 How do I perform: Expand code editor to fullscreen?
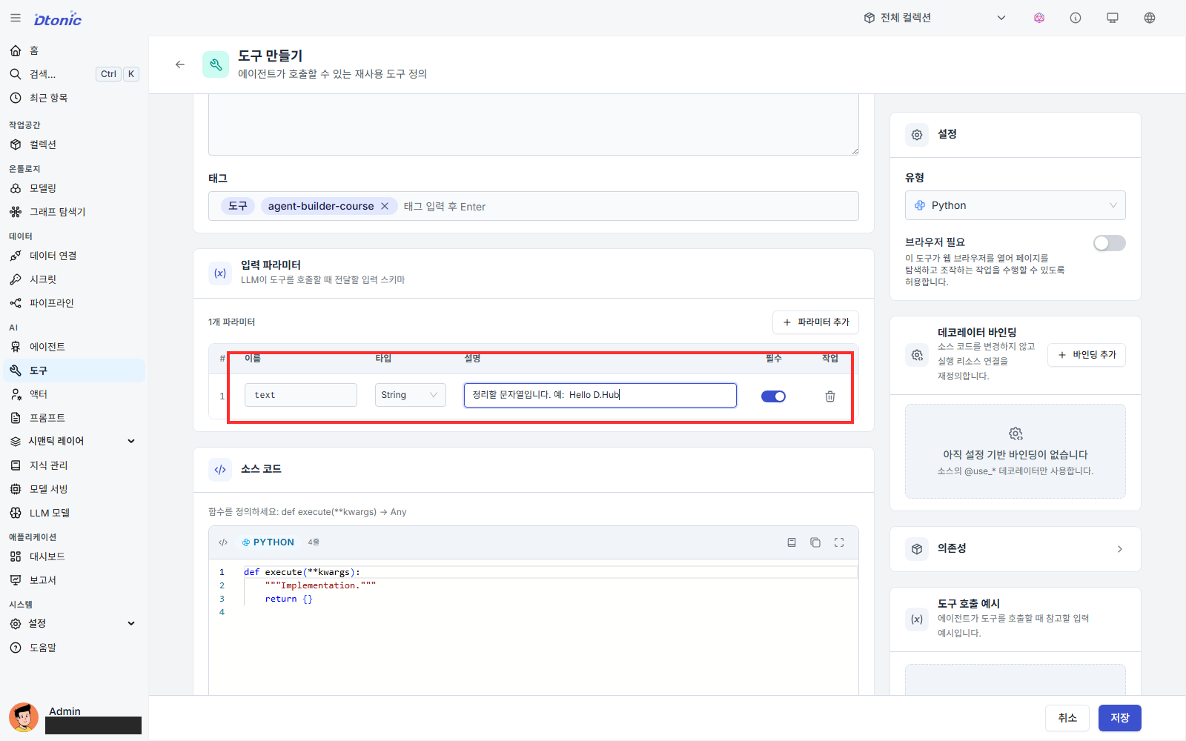(x=839, y=542)
